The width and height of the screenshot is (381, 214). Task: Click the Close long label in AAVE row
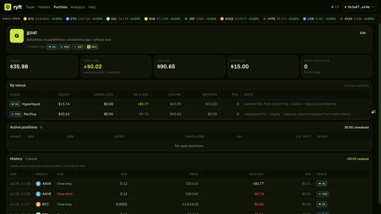64,184
